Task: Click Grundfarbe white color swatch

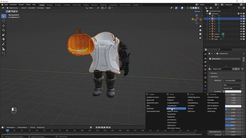Action: pyautogui.click(x=233, y=91)
